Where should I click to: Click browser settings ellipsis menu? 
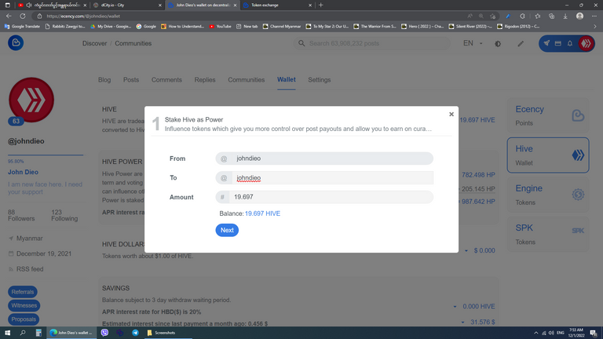594,16
